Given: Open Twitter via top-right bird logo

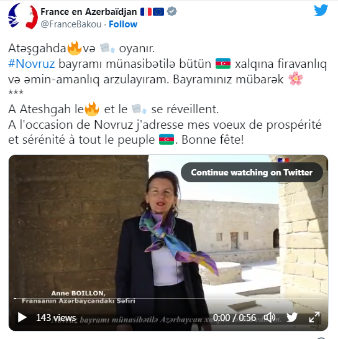Looking at the screenshot, I should pyautogui.click(x=321, y=11).
